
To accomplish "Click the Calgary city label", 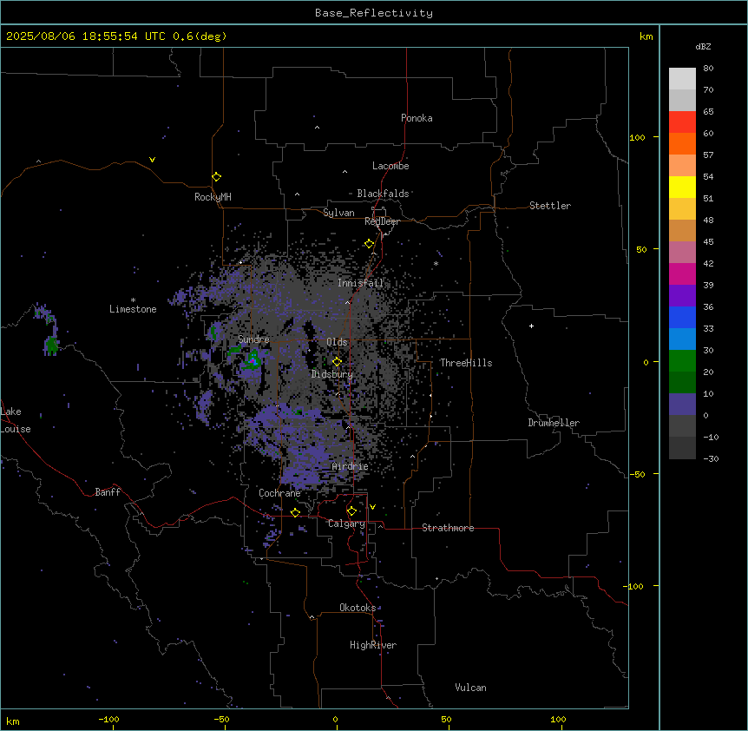I will coord(346,524).
